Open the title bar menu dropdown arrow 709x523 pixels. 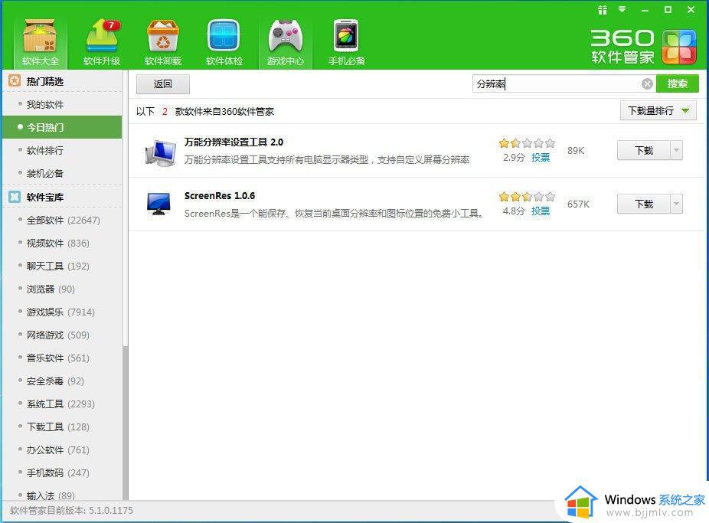622,9
